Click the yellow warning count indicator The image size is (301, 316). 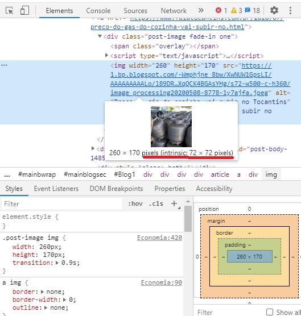coord(237,10)
